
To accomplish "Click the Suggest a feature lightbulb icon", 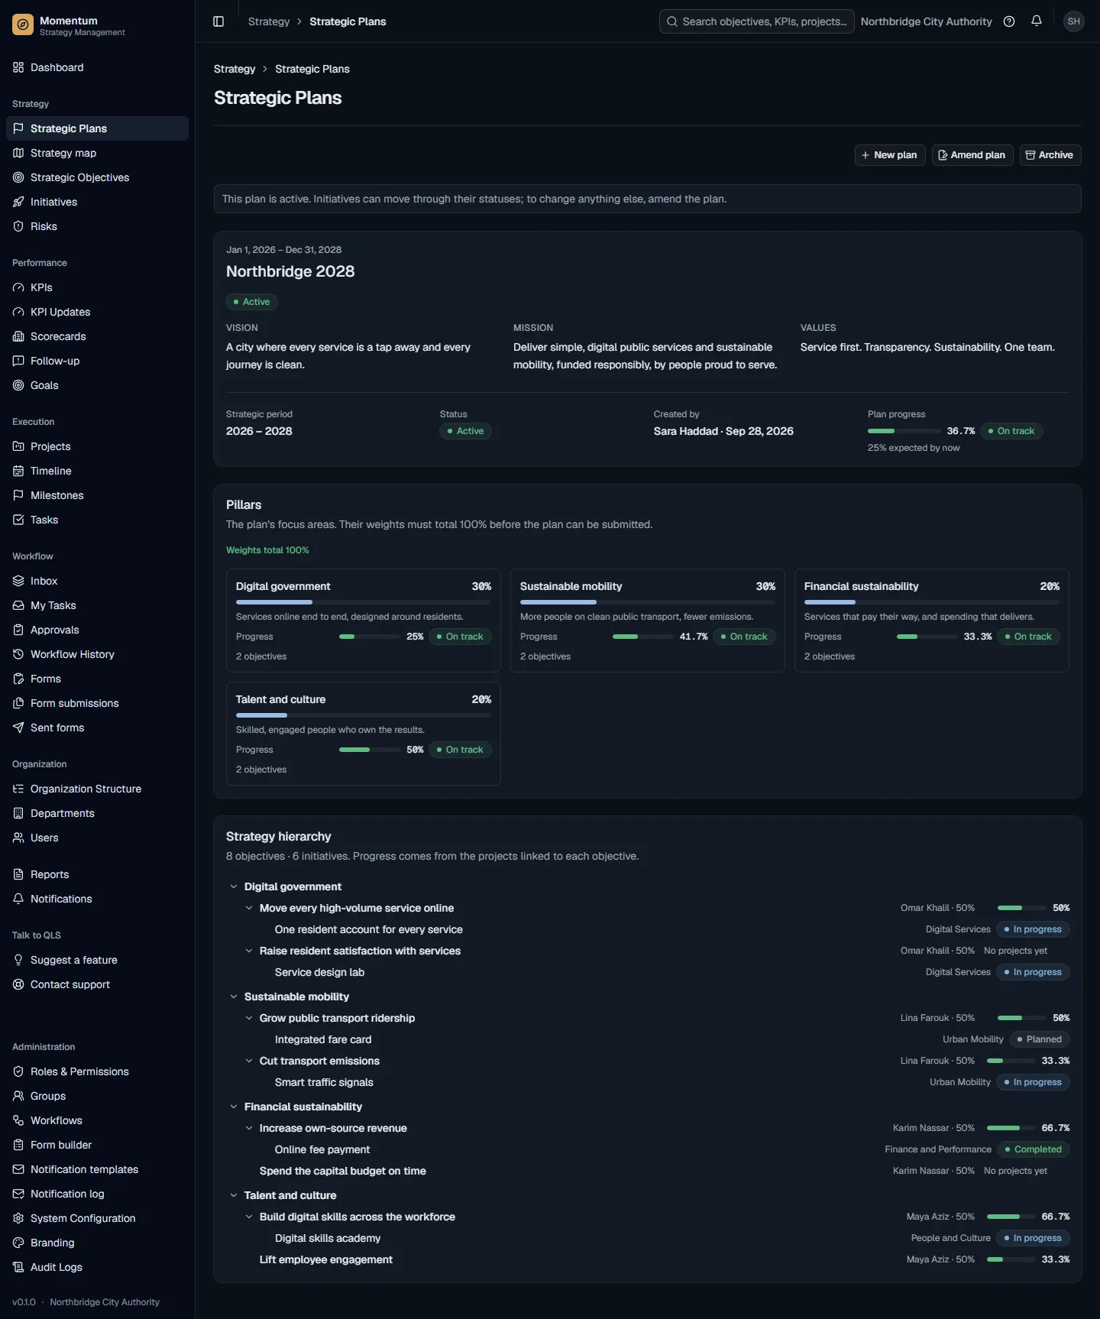I will click(x=18, y=960).
